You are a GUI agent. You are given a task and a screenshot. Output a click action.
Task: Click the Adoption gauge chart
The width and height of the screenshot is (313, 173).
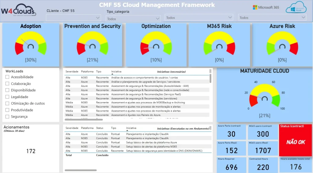pyautogui.click(x=31, y=44)
